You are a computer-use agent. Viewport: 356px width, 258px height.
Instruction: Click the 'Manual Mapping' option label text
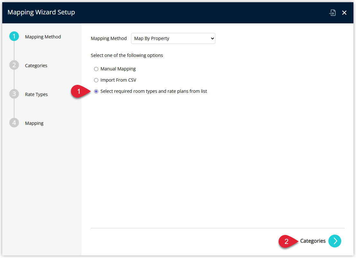tap(118, 69)
